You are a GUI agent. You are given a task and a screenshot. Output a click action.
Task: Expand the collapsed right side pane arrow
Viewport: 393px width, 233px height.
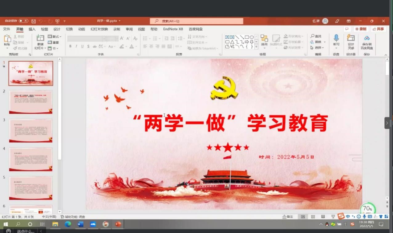387,123
